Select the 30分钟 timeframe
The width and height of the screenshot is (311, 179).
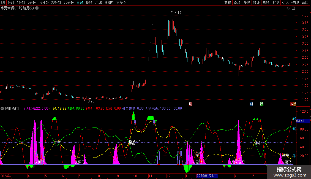tap(56, 2)
